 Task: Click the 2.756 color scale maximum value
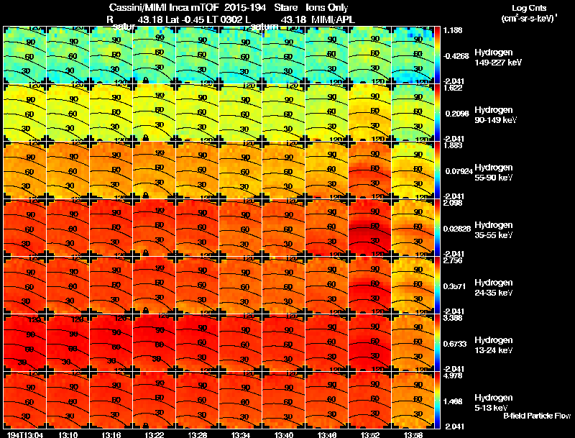pos(453,261)
